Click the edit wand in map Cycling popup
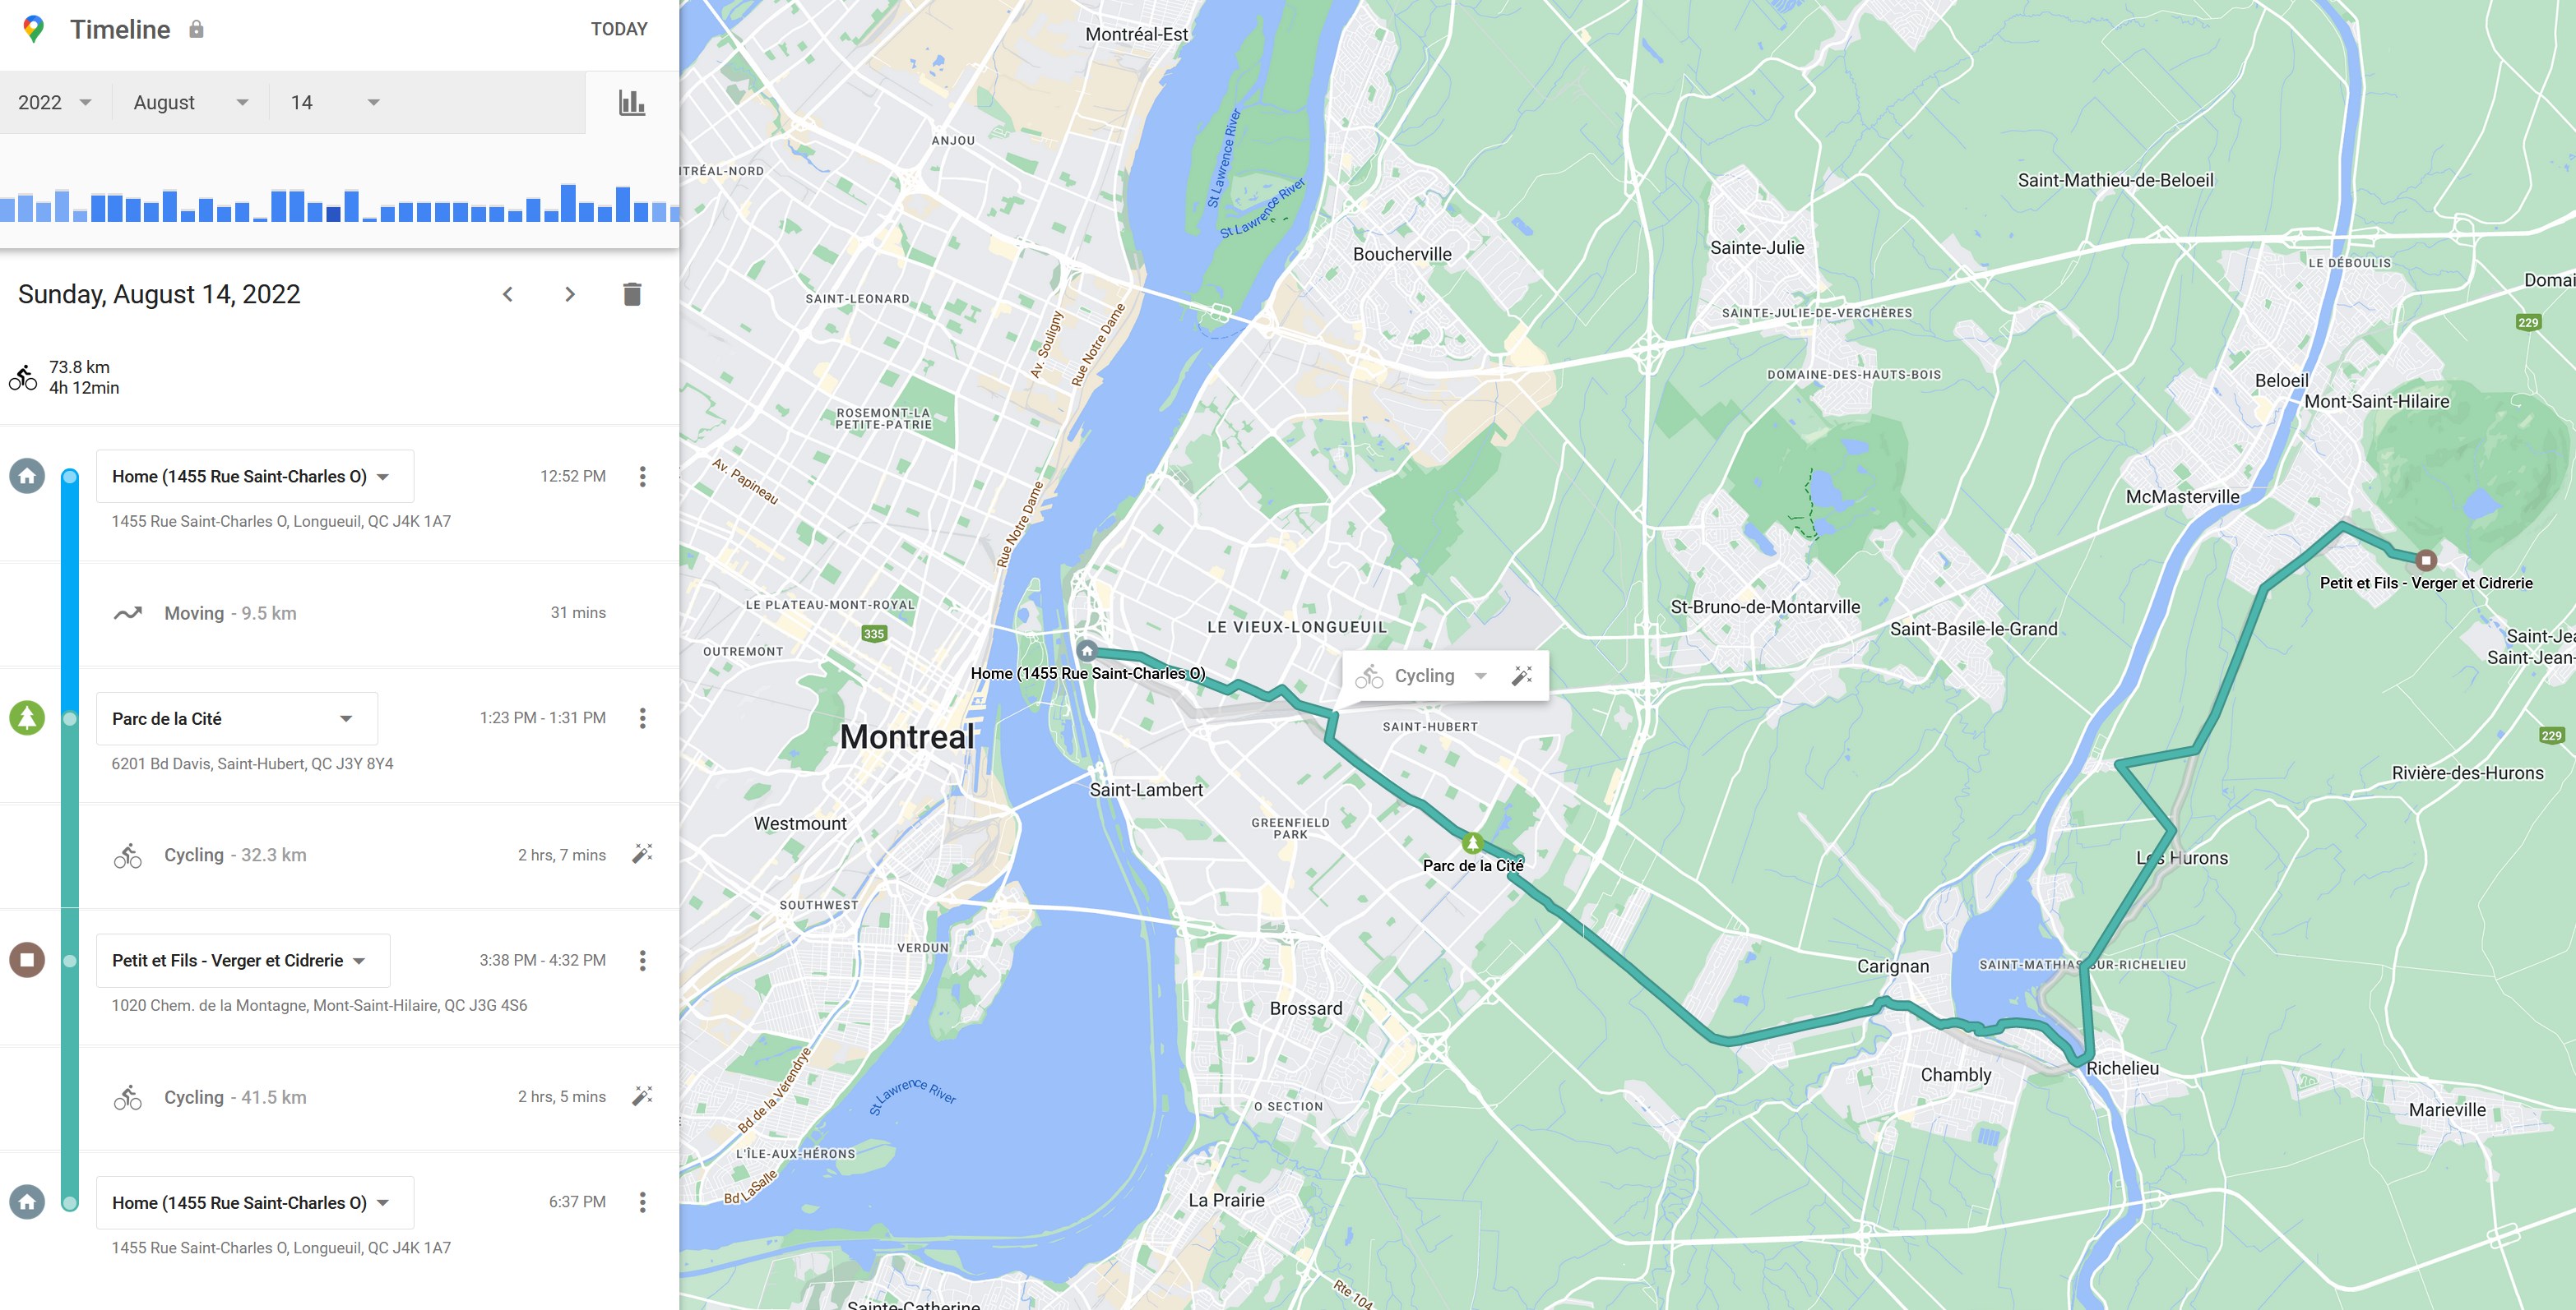Screen dimensions: 2576x1310 (1522, 676)
